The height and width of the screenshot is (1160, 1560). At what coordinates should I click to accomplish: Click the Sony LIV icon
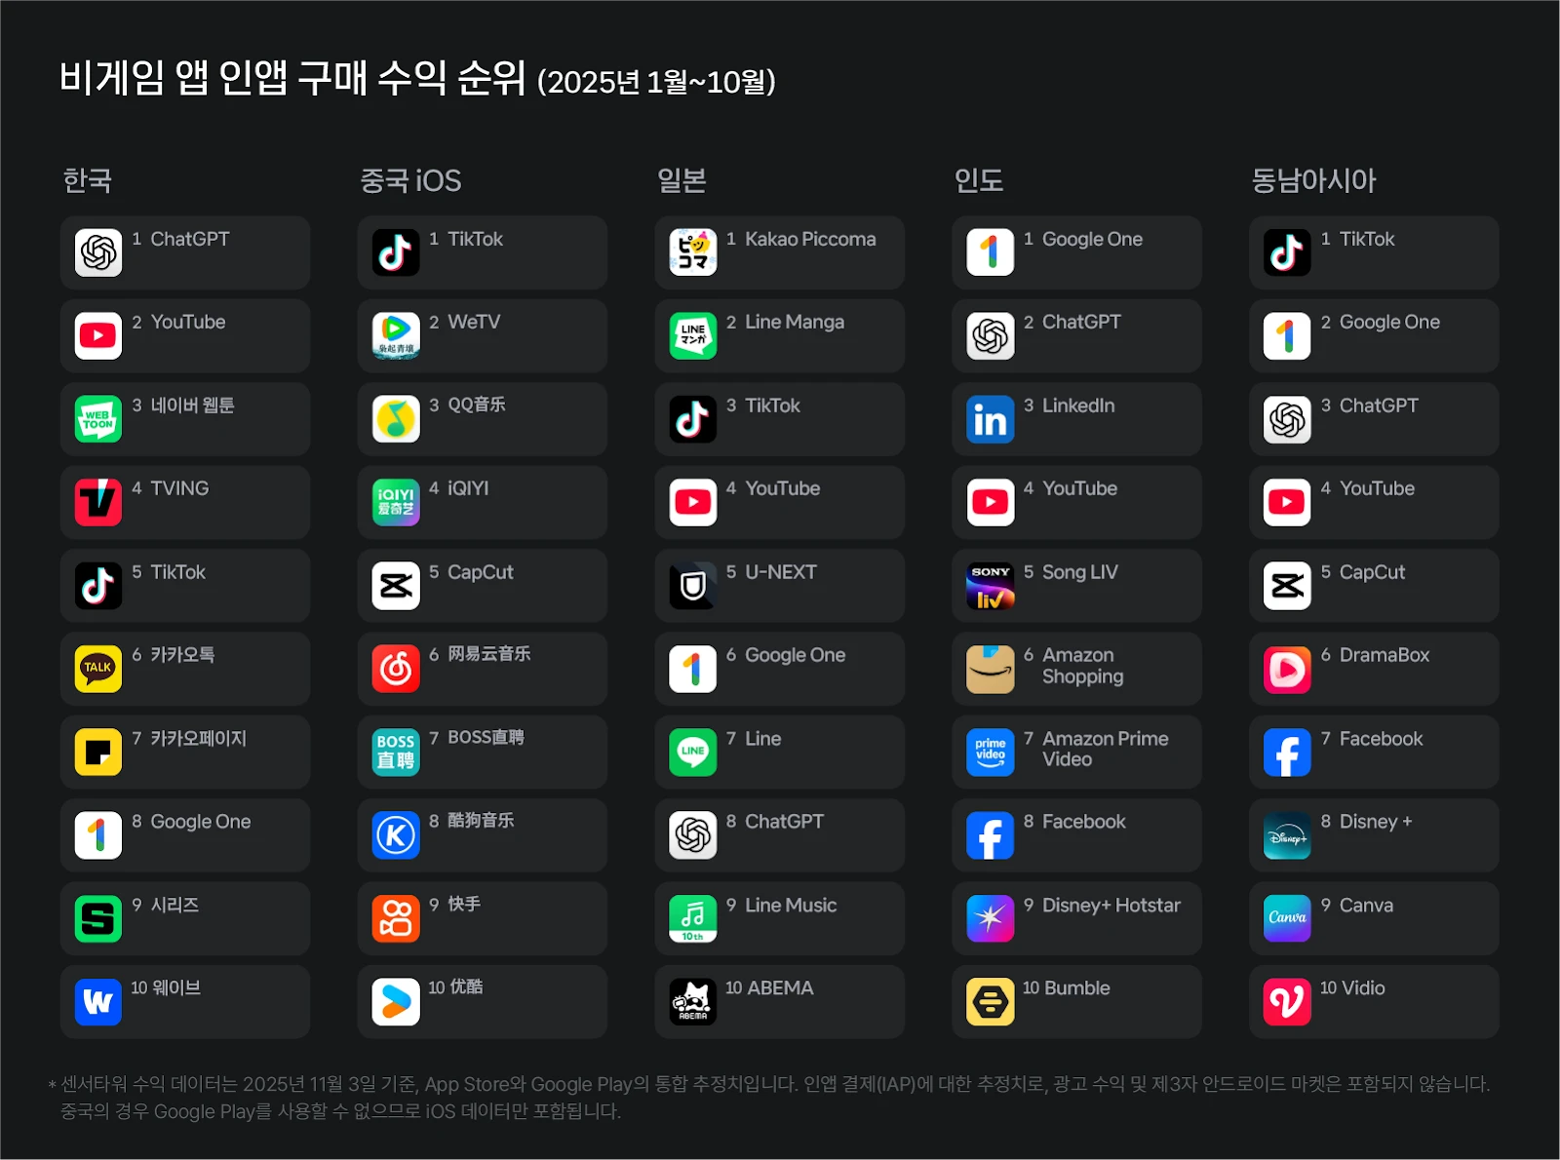pyautogui.click(x=991, y=586)
